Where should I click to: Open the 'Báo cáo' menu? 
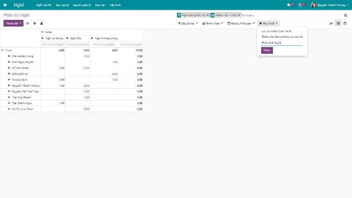[100, 5]
